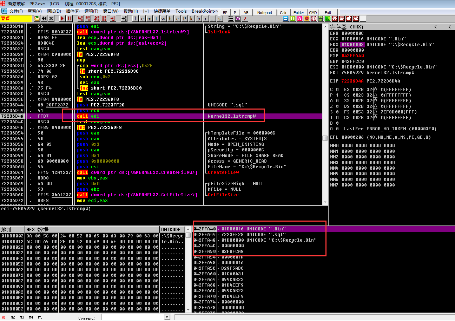Restart the program with the rewind icon
Image resolution: width=455 pixels, height=321 pixels.
44,19
